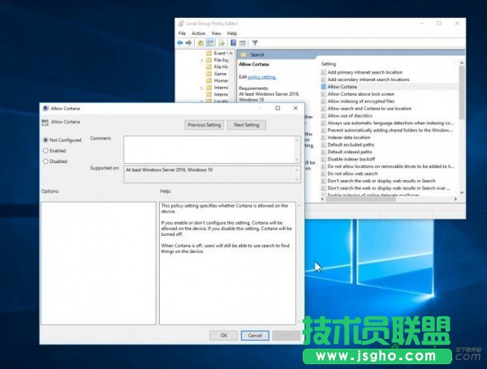Select the Disabled radio button
This screenshot has width=487, height=369.
(45, 161)
